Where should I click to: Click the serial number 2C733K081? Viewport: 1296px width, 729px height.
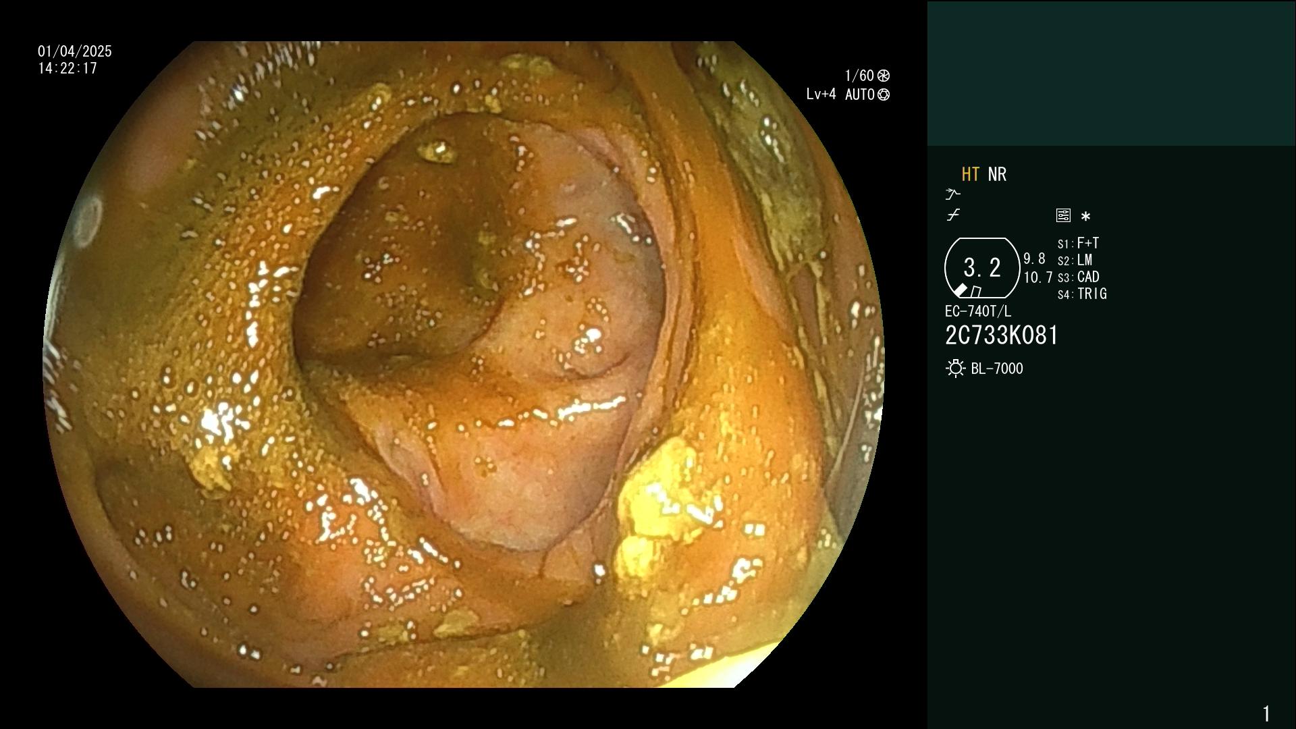coord(1002,335)
